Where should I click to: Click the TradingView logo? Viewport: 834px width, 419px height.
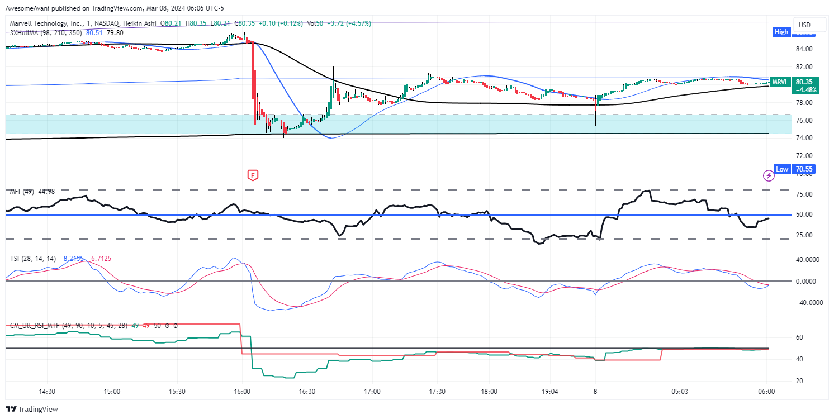pos(32,409)
